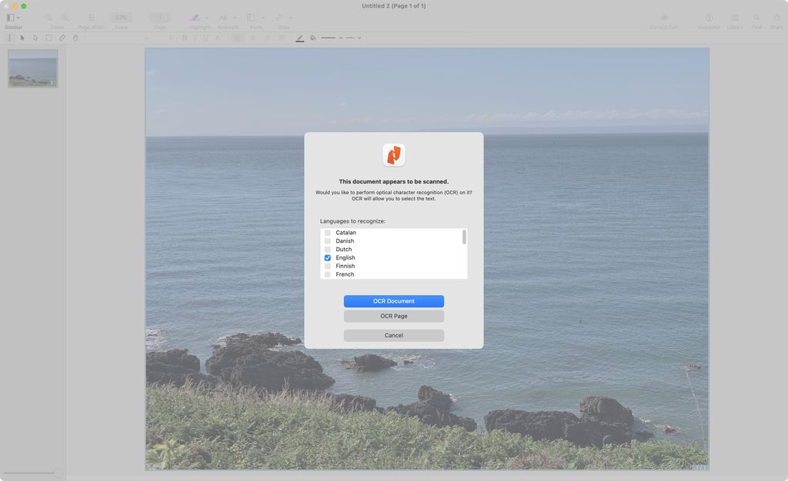Click the Cancel button in the dialog
This screenshot has height=481, width=788.
(x=394, y=335)
